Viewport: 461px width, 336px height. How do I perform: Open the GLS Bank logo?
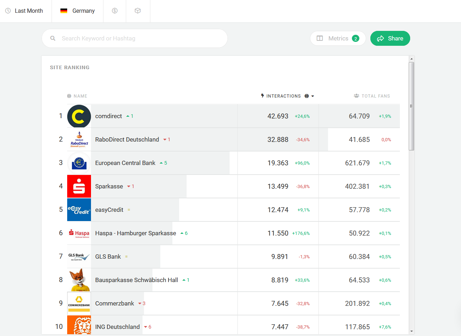(79, 257)
